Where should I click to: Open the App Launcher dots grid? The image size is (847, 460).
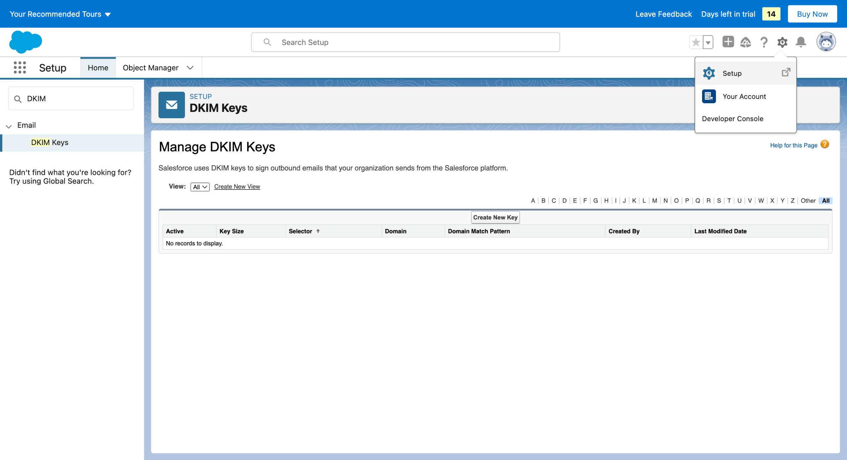(x=20, y=68)
